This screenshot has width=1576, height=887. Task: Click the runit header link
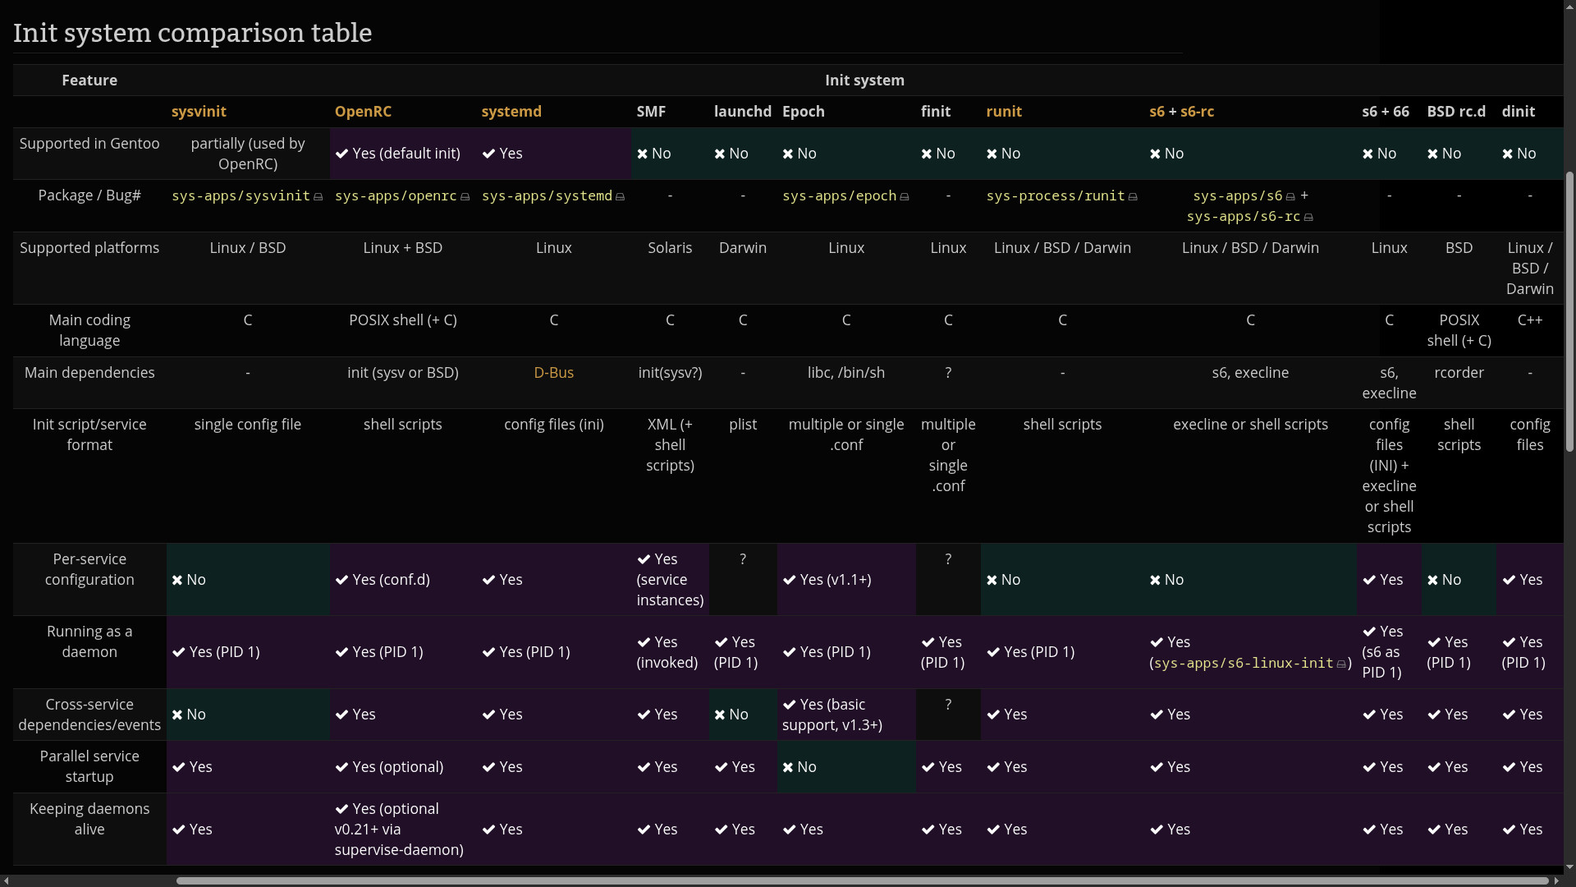[1004, 112]
